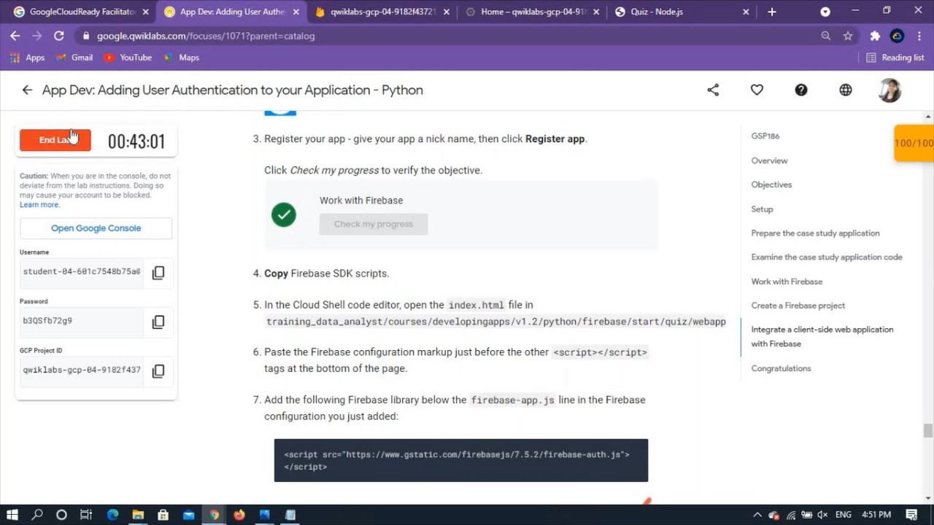Open the language globe icon

(x=846, y=90)
